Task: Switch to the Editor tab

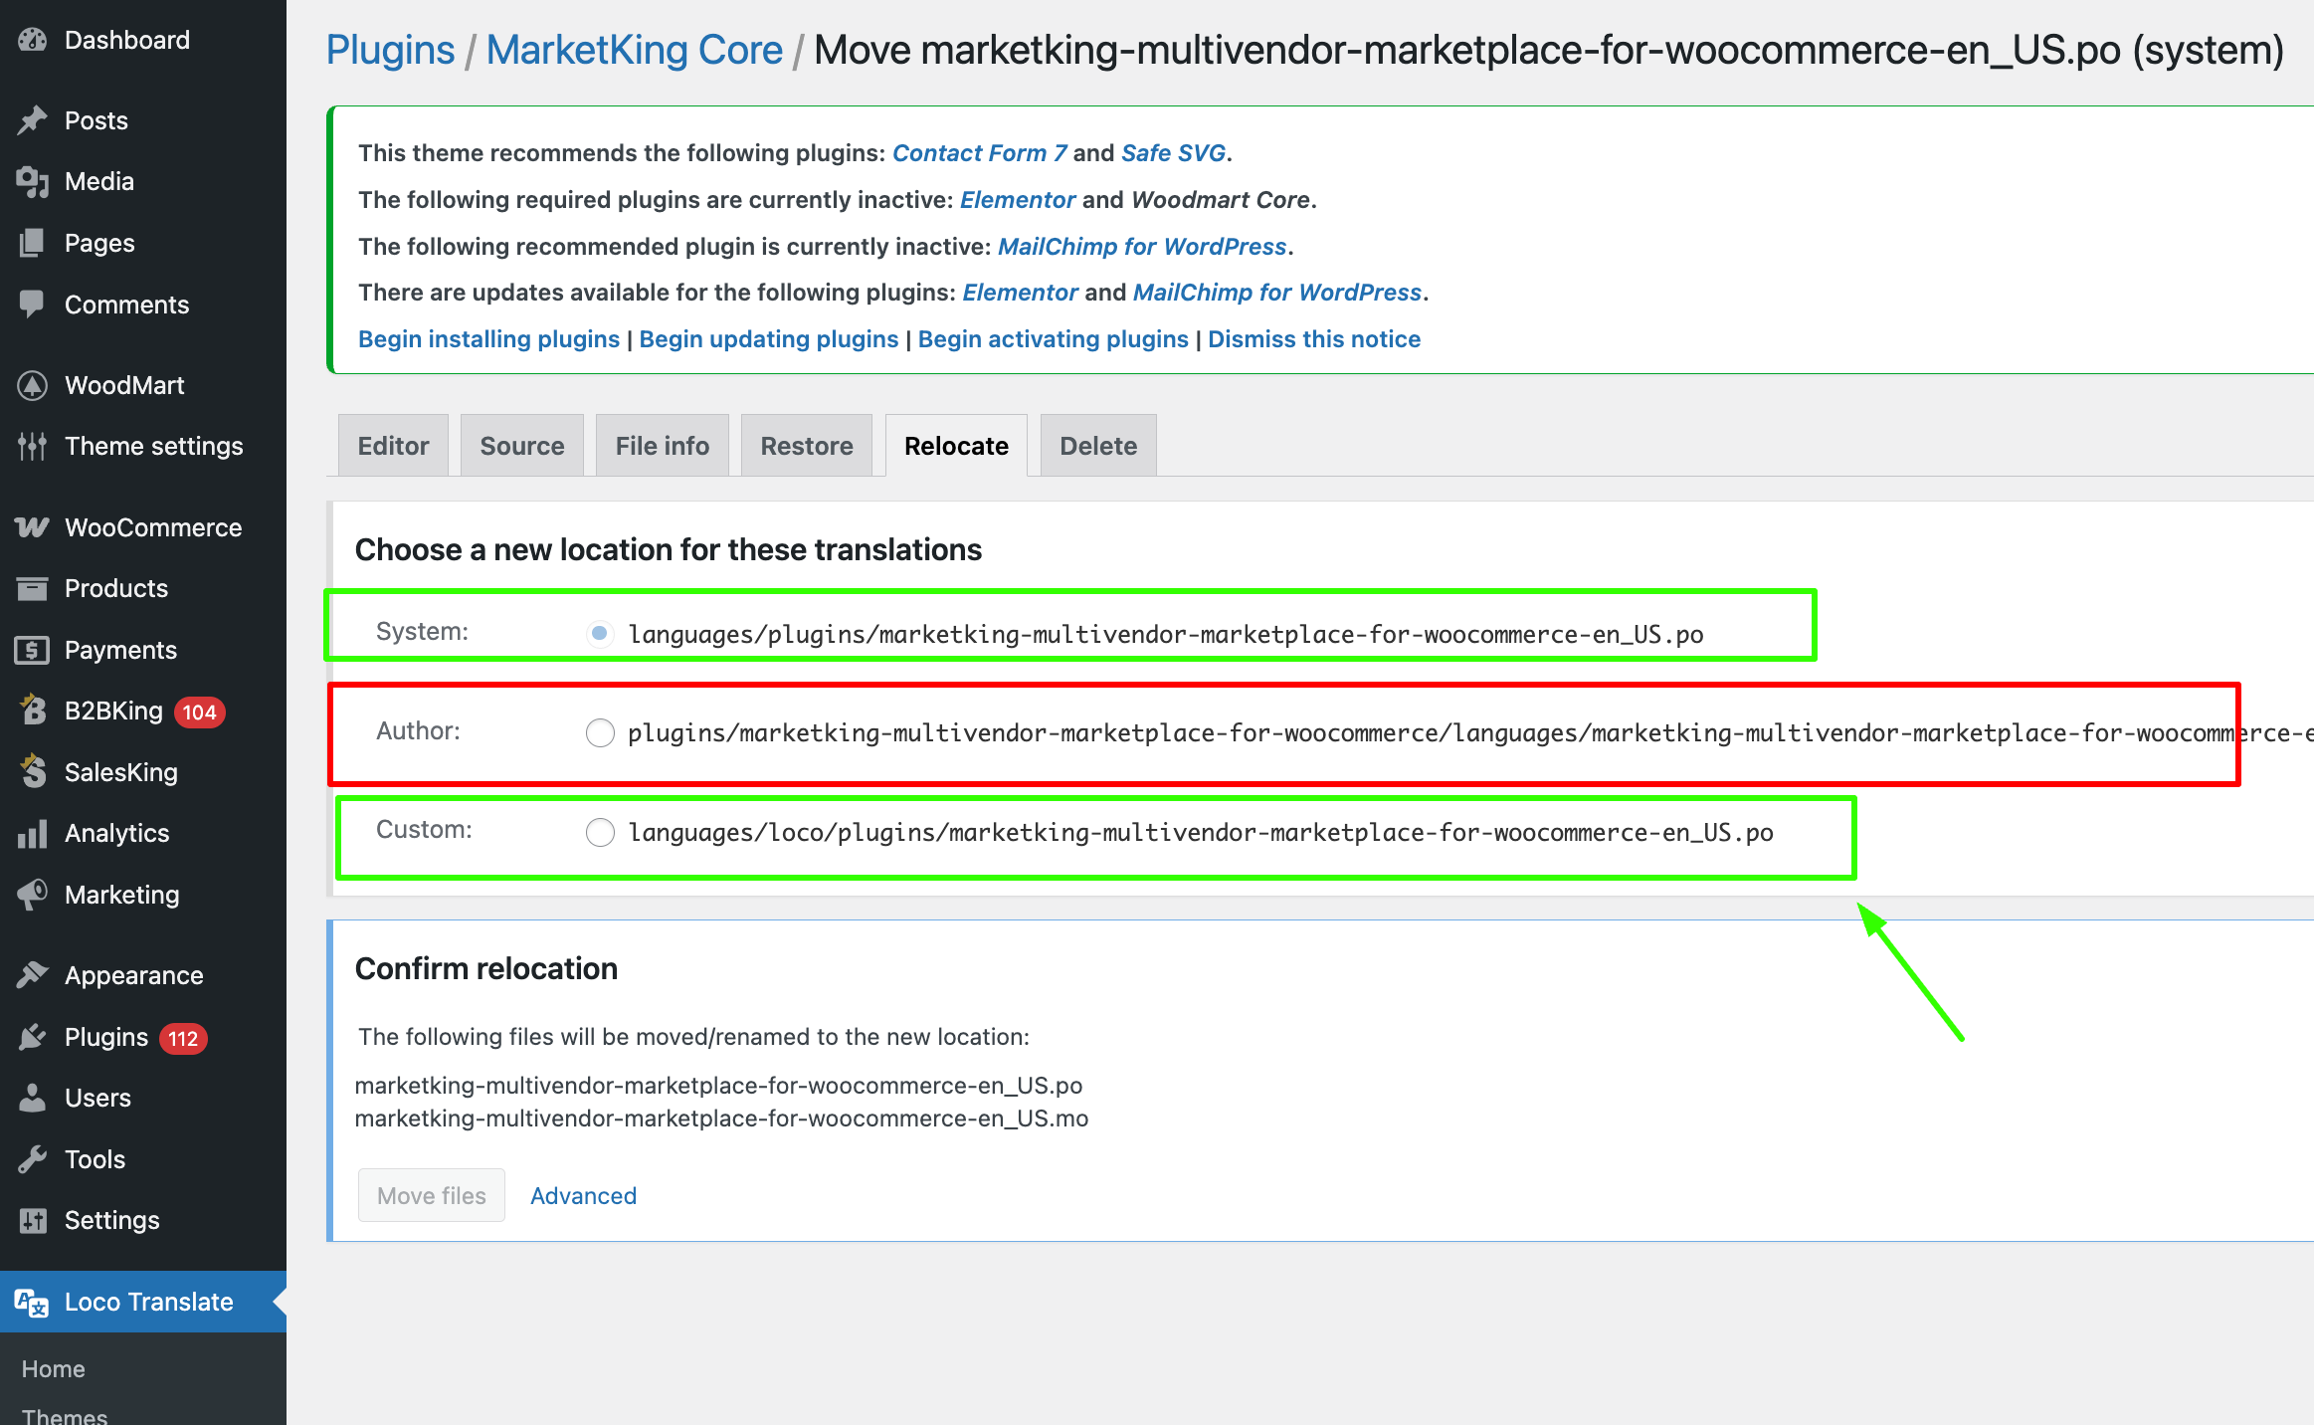Action: 393,446
